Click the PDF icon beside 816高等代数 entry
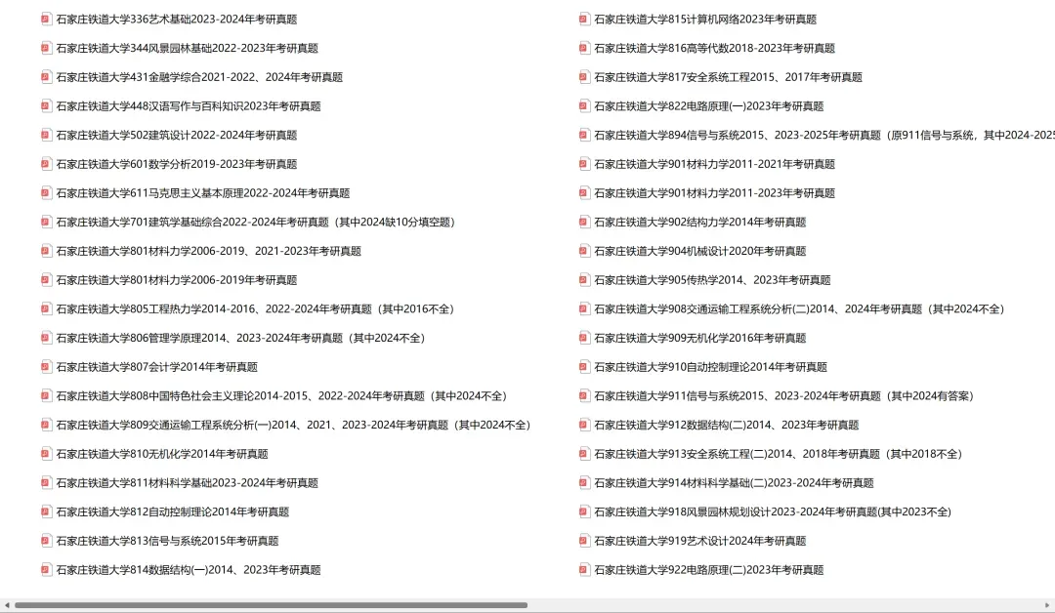 (x=584, y=47)
